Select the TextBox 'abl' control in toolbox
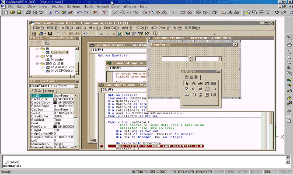Image resolution: width=293 pixels, height=175 pixels. [x=200, y=84]
